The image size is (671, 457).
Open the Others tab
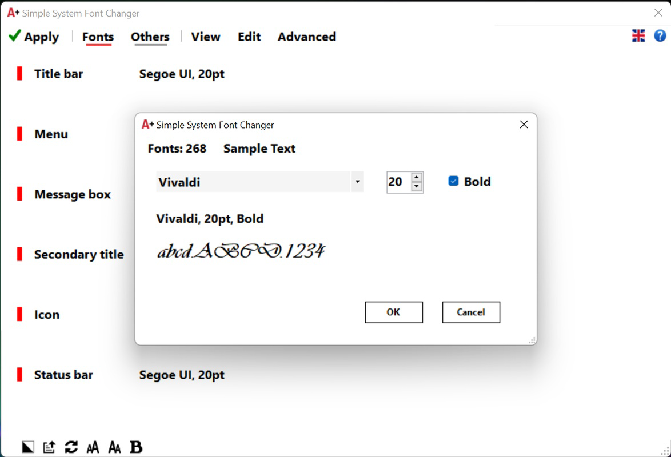click(x=150, y=37)
